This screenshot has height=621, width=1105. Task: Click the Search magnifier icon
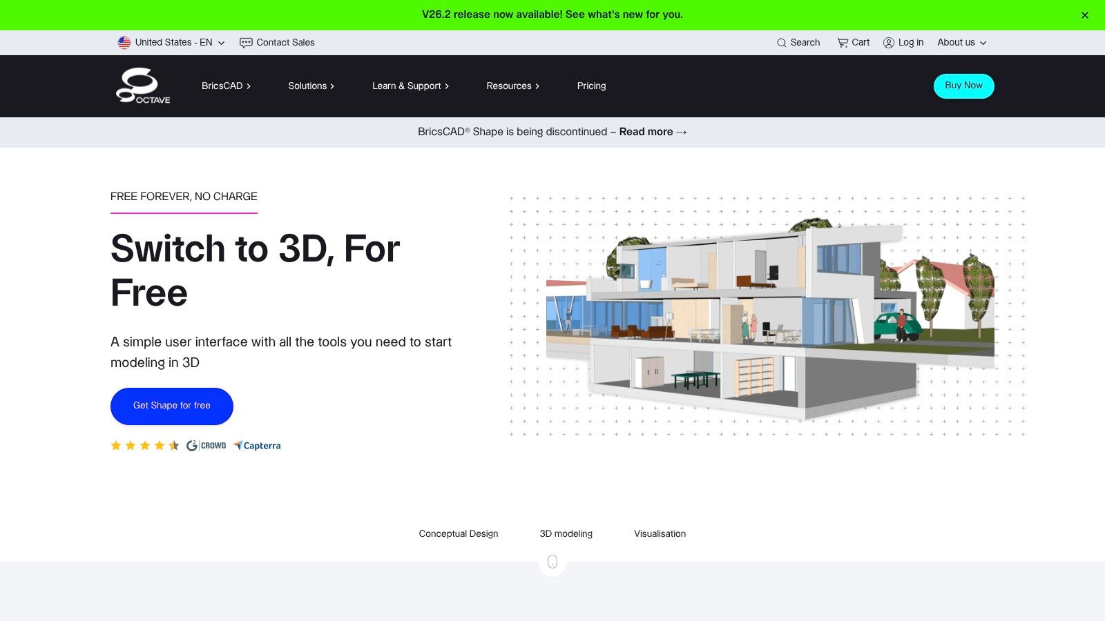[x=782, y=43]
